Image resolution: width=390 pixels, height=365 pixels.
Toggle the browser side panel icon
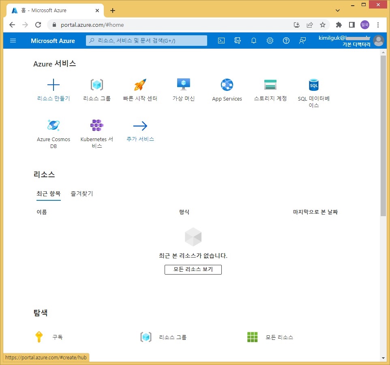click(352, 25)
